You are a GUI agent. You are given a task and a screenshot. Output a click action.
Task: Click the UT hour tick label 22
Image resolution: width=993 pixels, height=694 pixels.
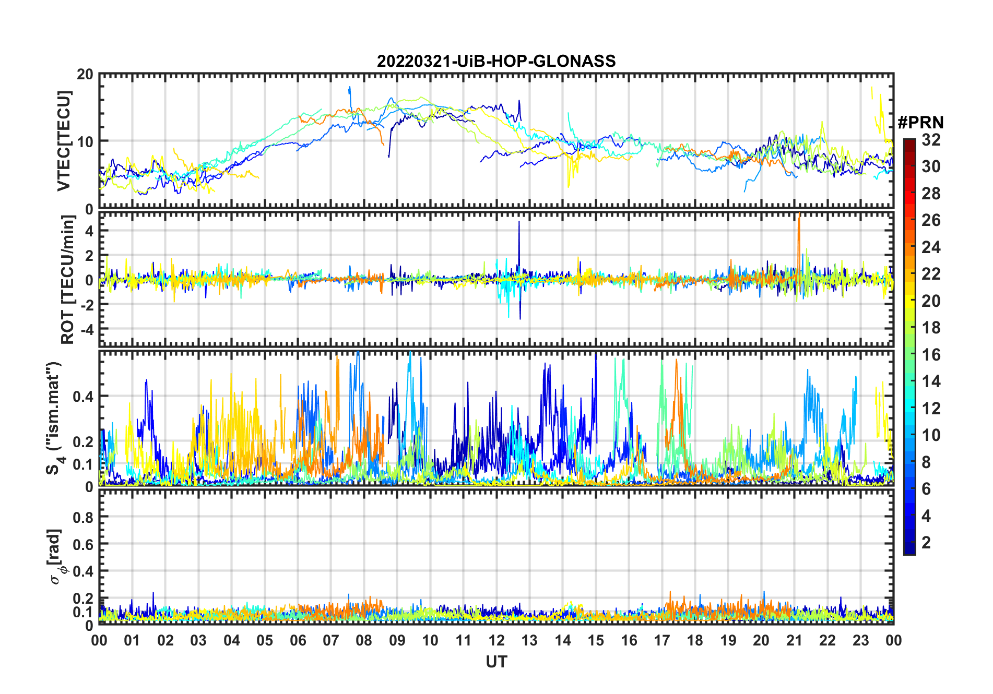(x=827, y=640)
